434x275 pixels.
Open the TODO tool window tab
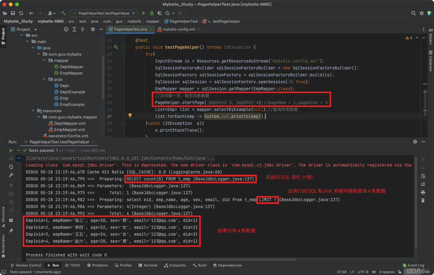click(72, 265)
